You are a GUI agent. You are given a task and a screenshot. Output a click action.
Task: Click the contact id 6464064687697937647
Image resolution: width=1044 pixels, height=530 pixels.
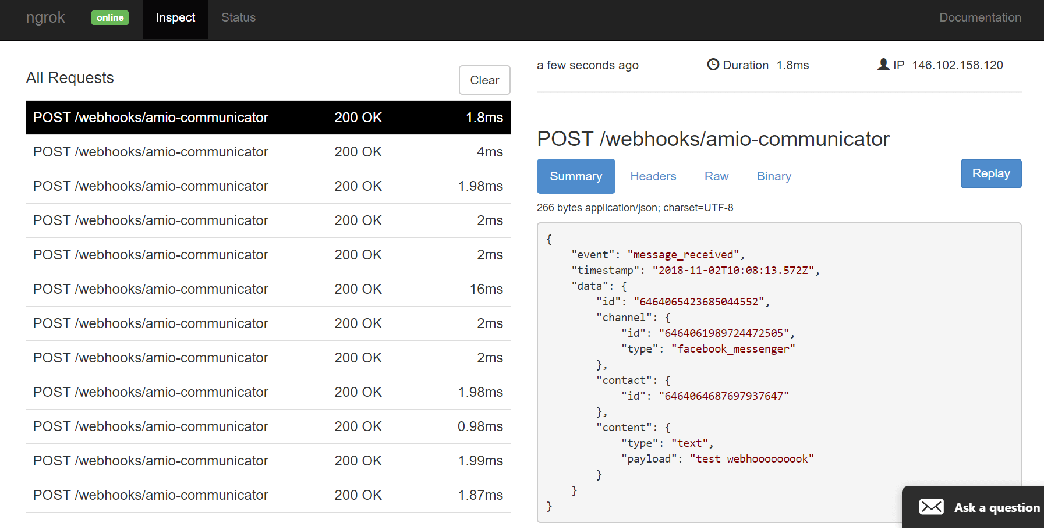point(724,396)
